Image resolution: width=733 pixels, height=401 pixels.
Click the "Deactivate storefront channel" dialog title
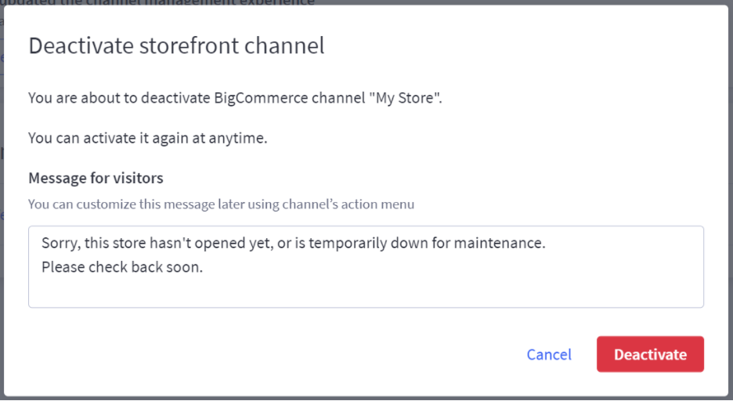(x=176, y=45)
